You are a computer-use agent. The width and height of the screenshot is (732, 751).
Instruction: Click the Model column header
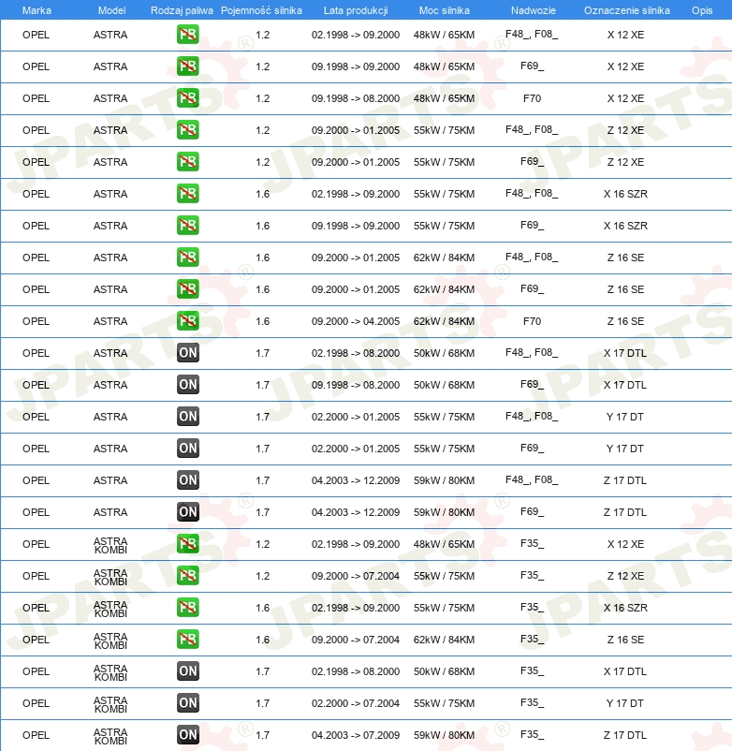pos(110,9)
